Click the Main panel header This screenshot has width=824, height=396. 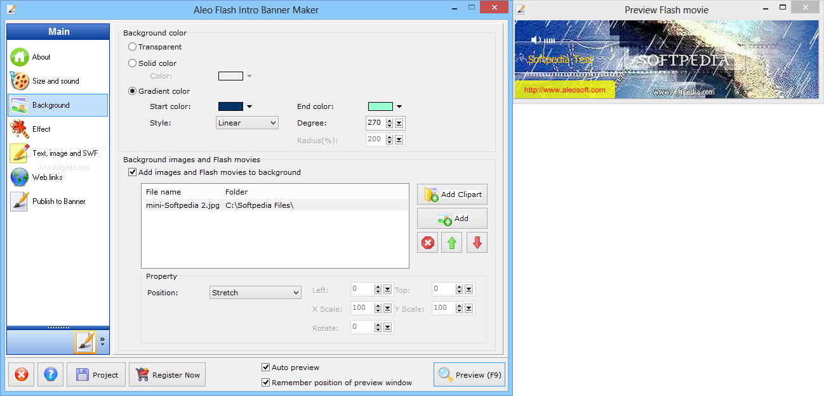[58, 32]
